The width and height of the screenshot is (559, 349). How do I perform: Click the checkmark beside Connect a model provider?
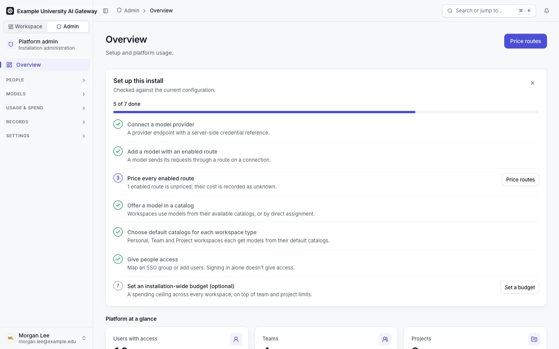point(118,124)
